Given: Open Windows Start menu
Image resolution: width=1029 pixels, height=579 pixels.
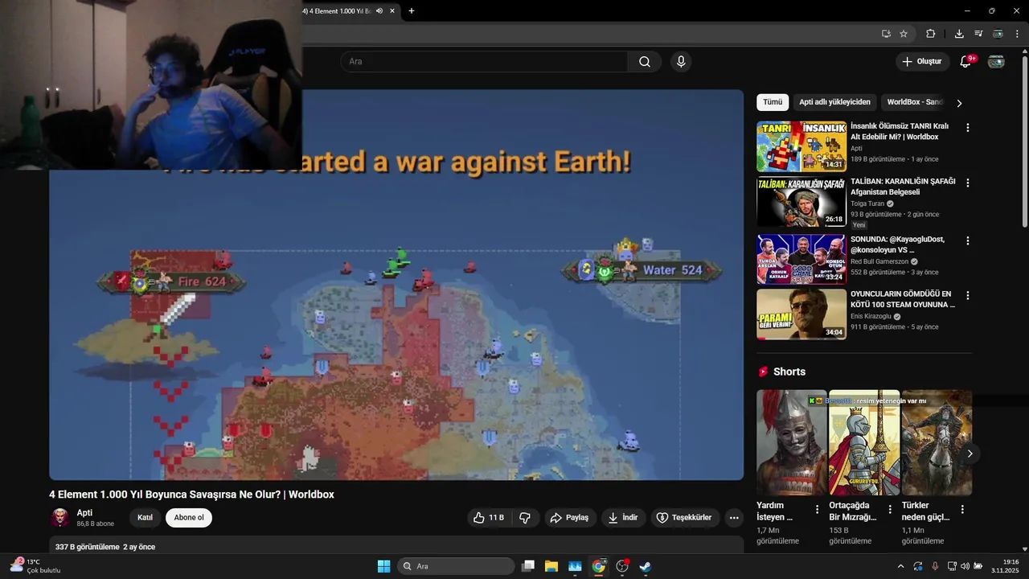Looking at the screenshot, I should pos(383,566).
